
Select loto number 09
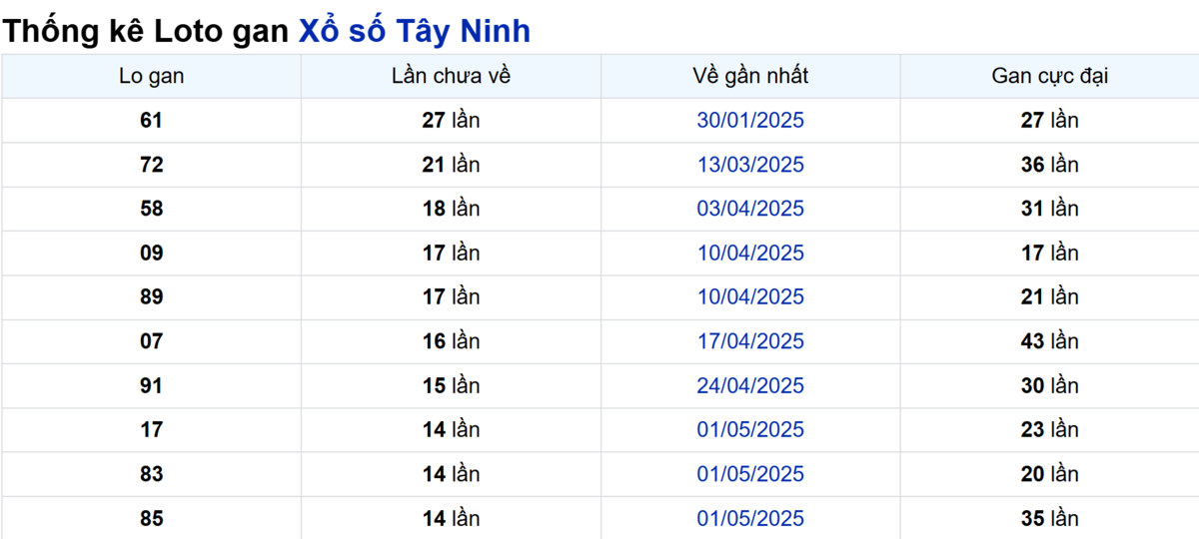(152, 253)
